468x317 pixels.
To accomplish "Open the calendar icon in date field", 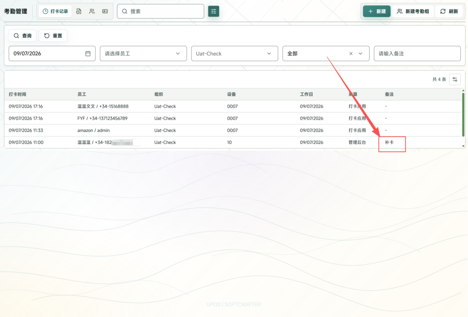I will click(88, 53).
